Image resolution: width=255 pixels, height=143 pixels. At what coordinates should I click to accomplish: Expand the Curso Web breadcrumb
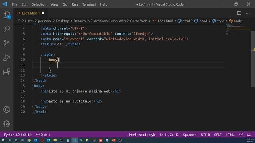[139, 21]
